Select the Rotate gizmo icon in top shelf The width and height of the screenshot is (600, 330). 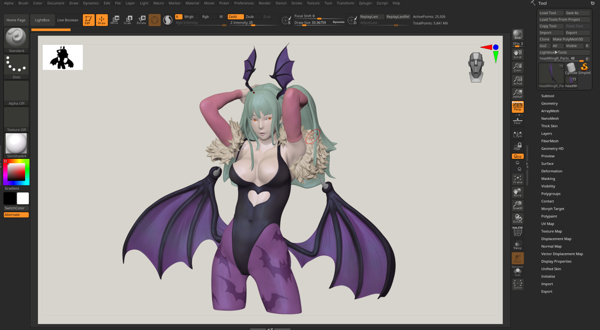tap(141, 20)
